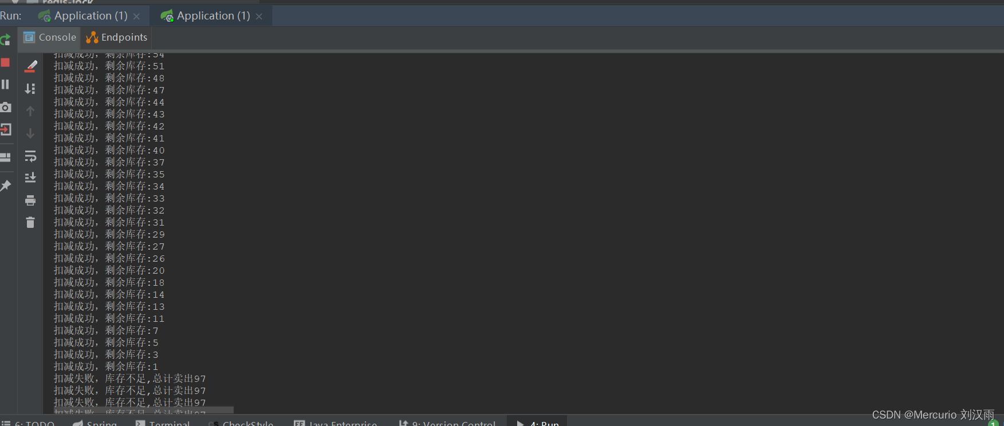1004x426 pixels.
Task: Open the Terminal tool window
Action: 163,423
